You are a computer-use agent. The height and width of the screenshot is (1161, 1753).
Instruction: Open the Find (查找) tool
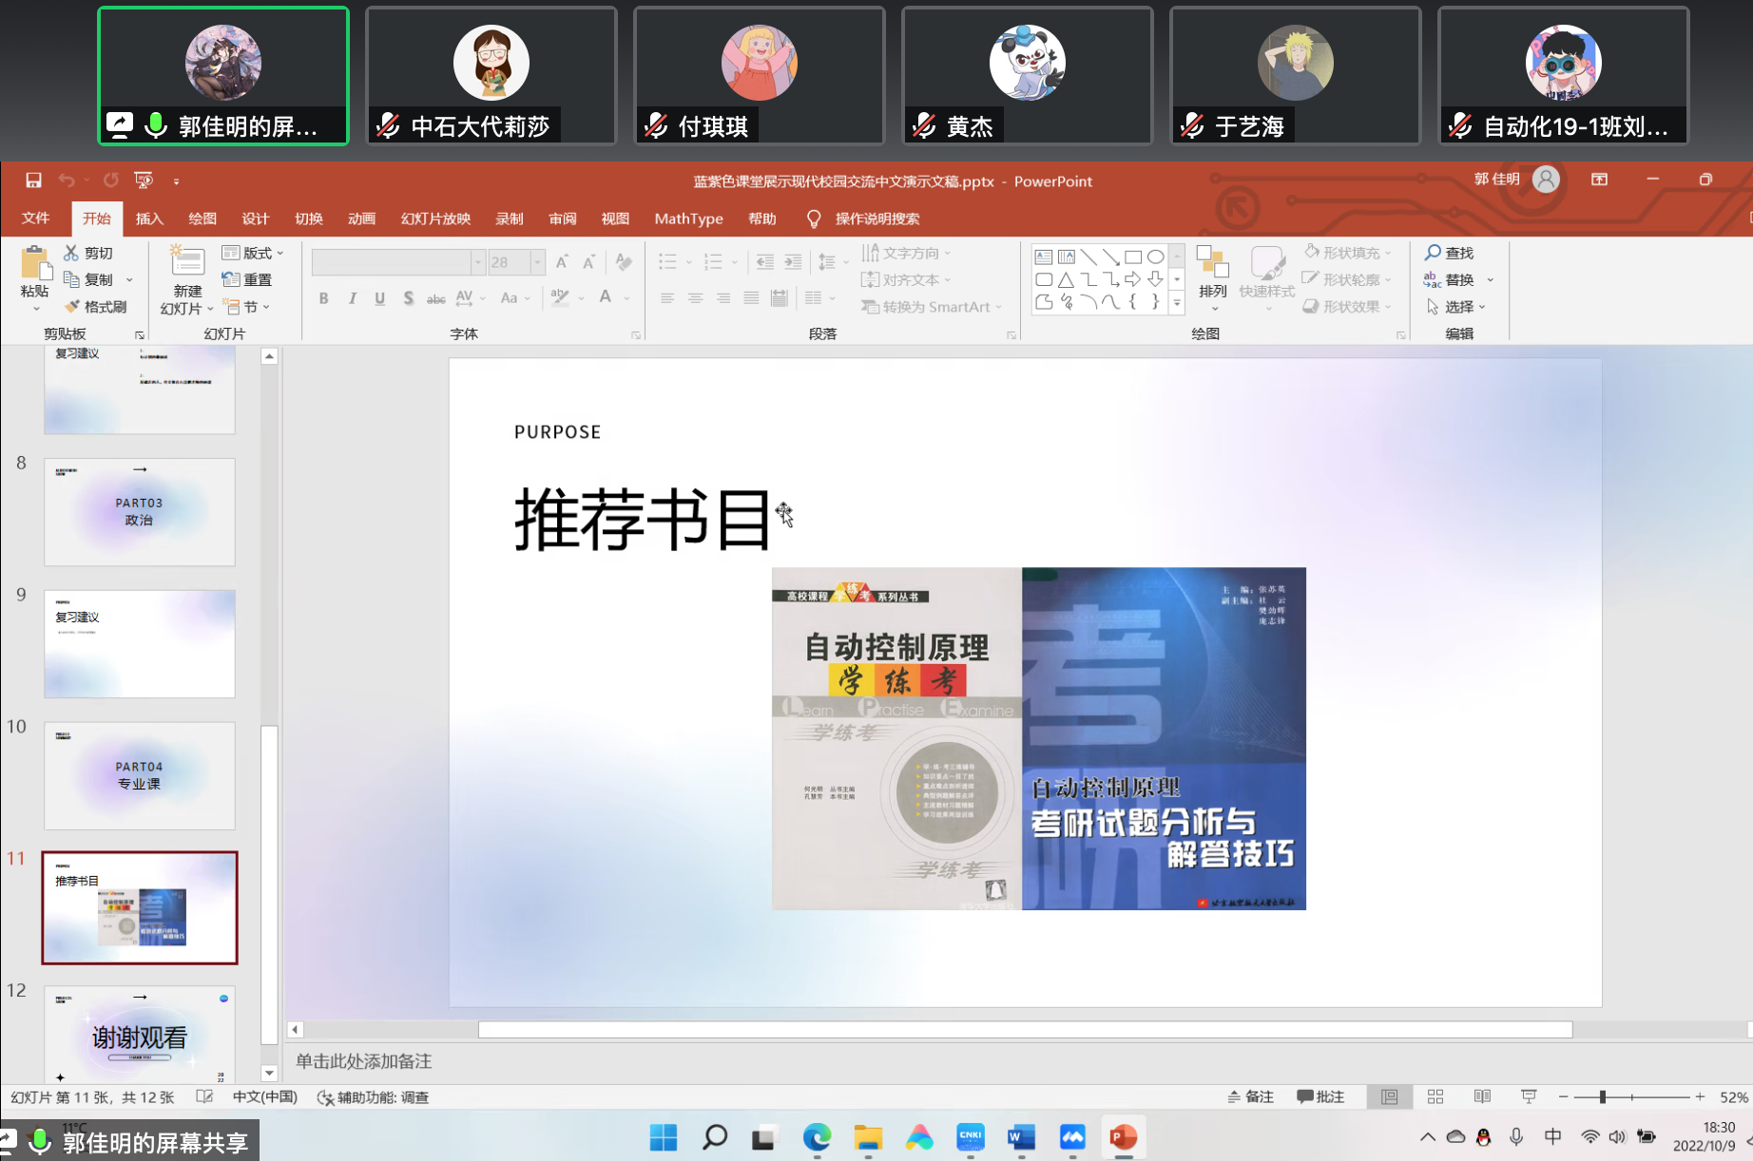(x=1454, y=253)
